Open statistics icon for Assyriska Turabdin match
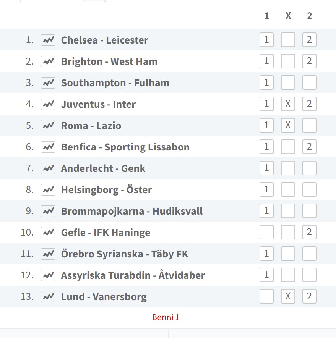 tap(48, 275)
